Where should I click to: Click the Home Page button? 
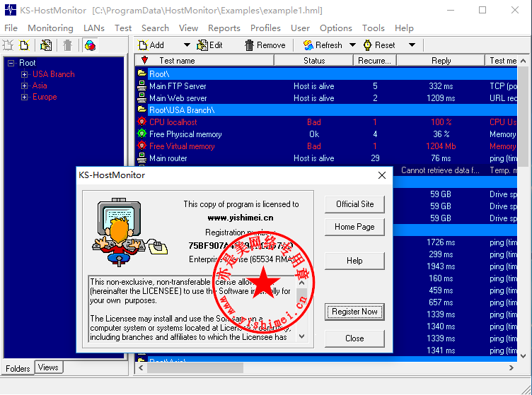(354, 227)
